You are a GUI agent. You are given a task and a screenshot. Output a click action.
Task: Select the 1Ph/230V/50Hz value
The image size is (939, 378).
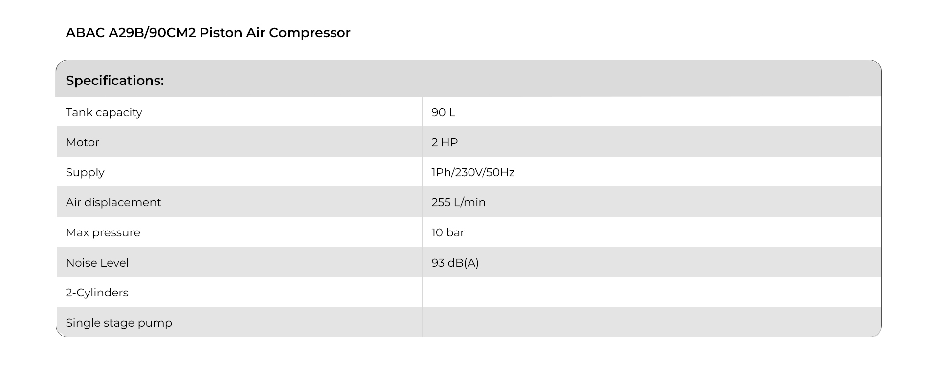click(473, 172)
